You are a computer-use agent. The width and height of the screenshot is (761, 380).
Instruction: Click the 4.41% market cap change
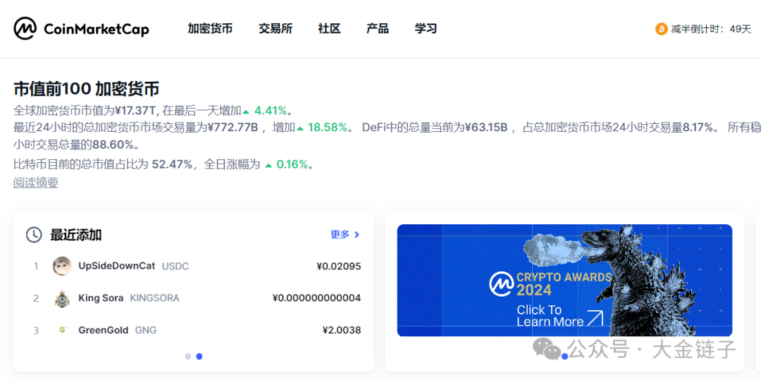(x=271, y=110)
